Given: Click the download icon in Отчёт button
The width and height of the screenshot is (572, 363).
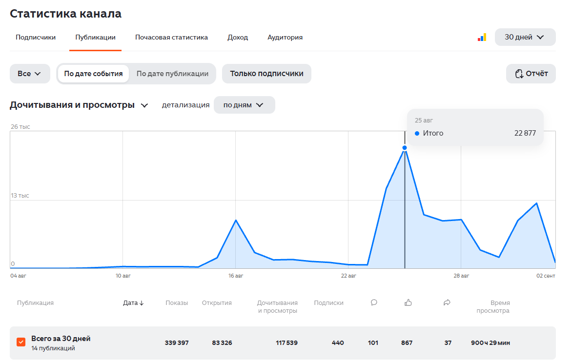Looking at the screenshot, I should pos(519,74).
